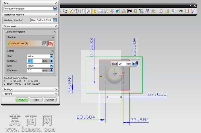
Task: Expand the Settings section
Action: pos(56,89)
